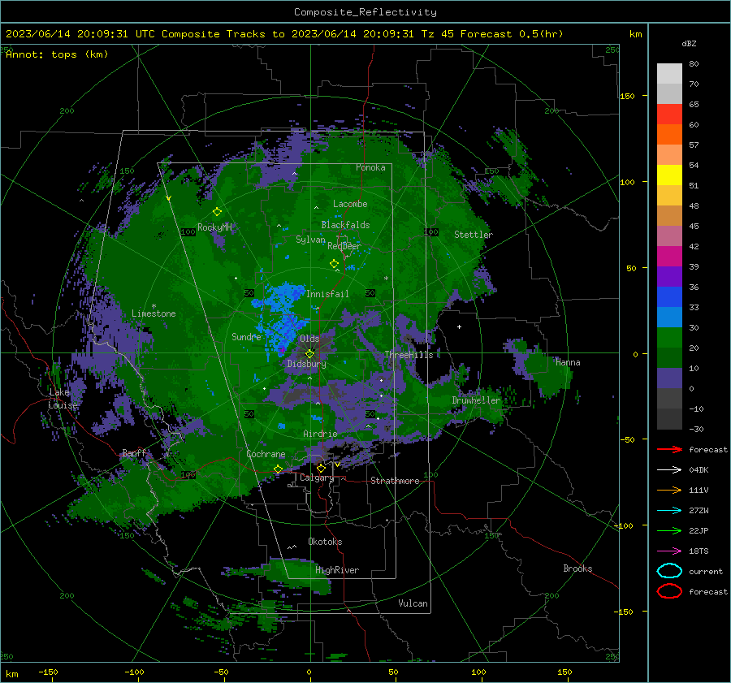Click the Blackfalds city label
The height and width of the screenshot is (683, 731).
pos(345,225)
